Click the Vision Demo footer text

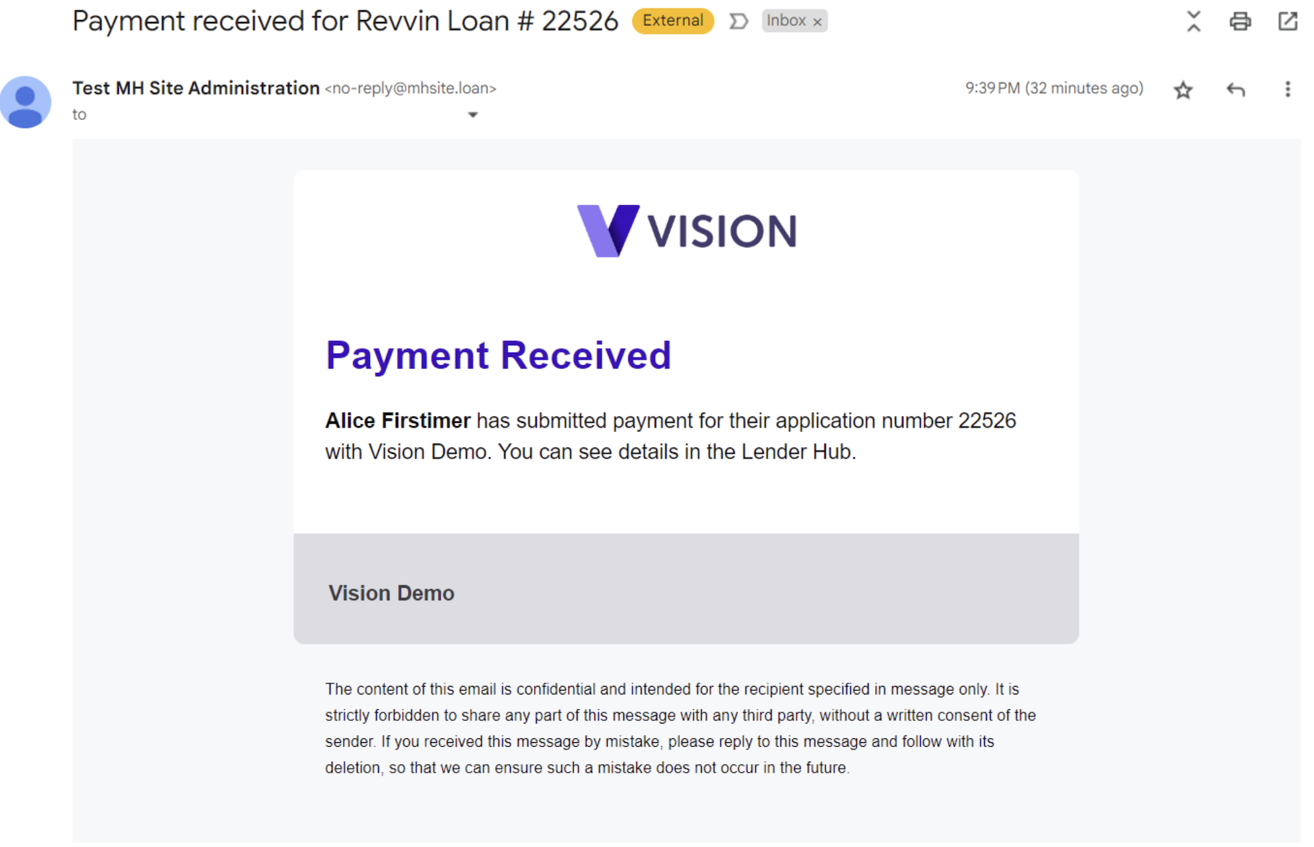(391, 593)
